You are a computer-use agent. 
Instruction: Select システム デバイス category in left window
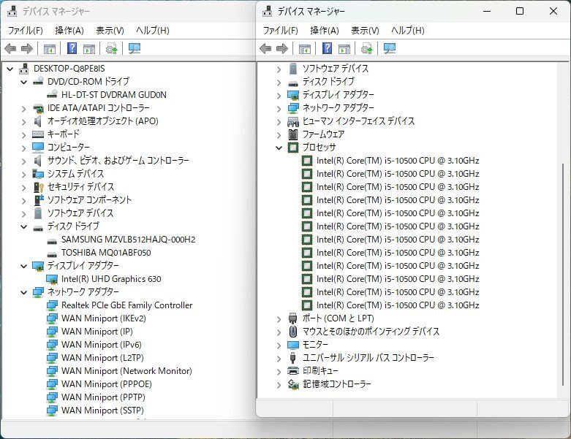click(76, 174)
